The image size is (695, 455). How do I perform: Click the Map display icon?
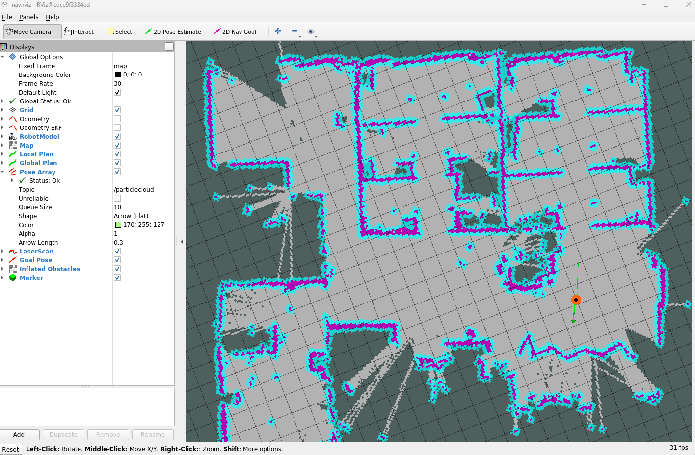click(13, 145)
